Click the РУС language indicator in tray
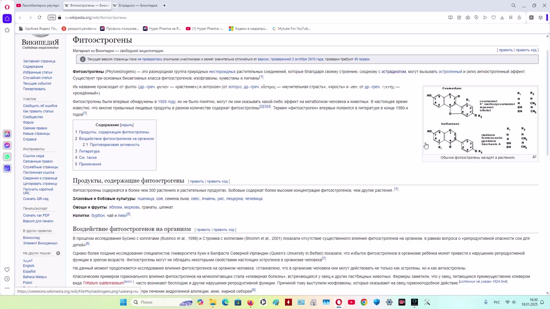 pyautogui.click(x=497, y=302)
